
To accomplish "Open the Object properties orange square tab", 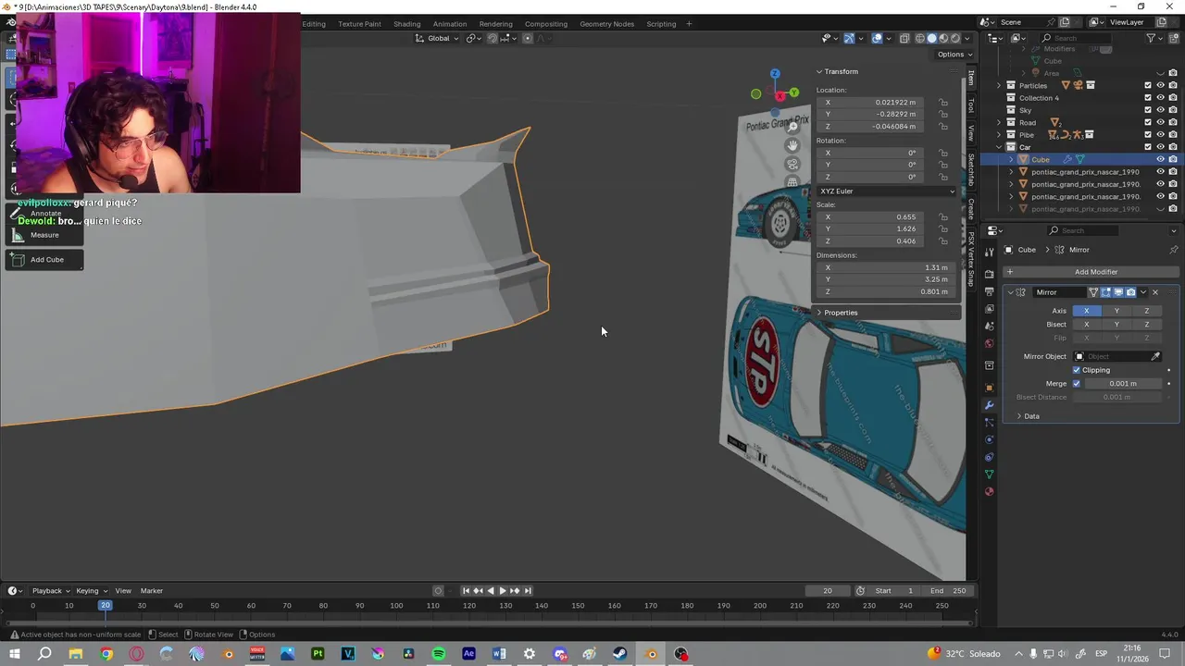I will (x=989, y=387).
